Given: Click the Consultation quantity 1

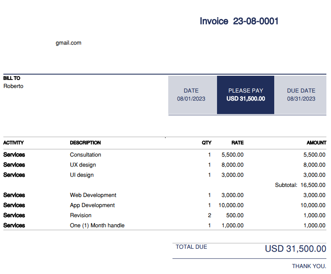Looking at the screenshot, I should click(x=209, y=155).
